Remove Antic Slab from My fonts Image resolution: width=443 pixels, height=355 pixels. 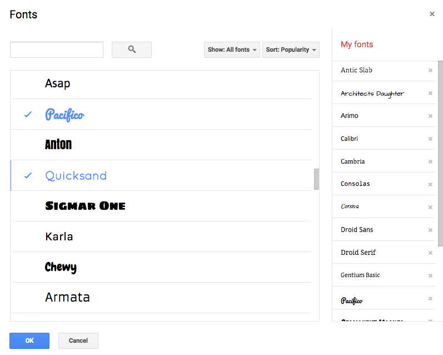click(430, 71)
